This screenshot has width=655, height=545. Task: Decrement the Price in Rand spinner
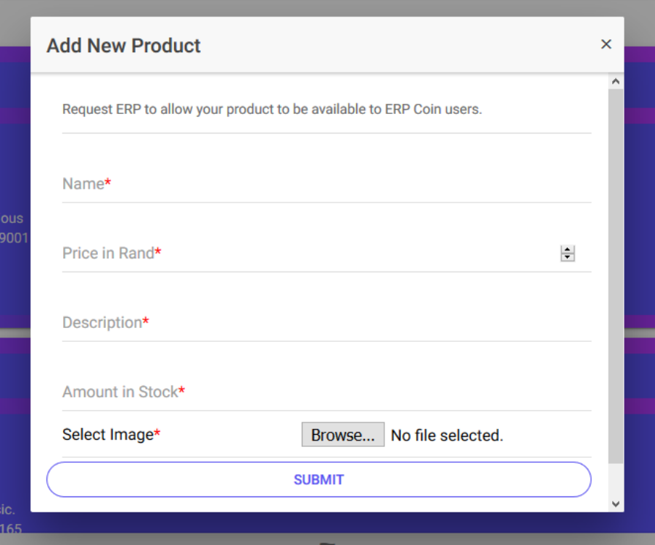(x=568, y=258)
